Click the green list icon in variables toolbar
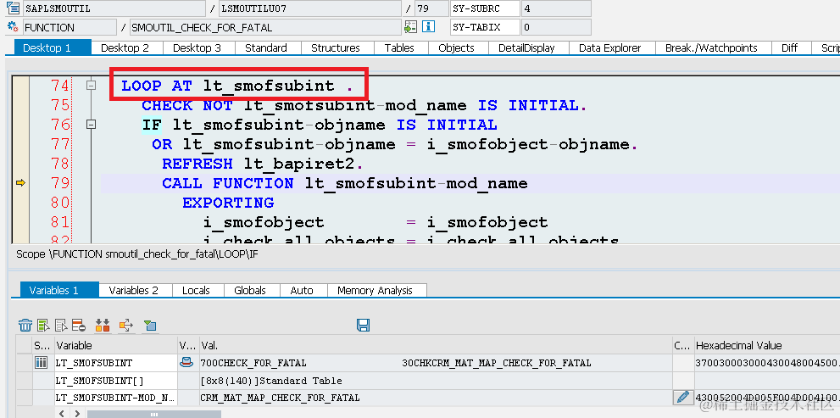Screen dimensions: 840x418 click(x=44, y=325)
